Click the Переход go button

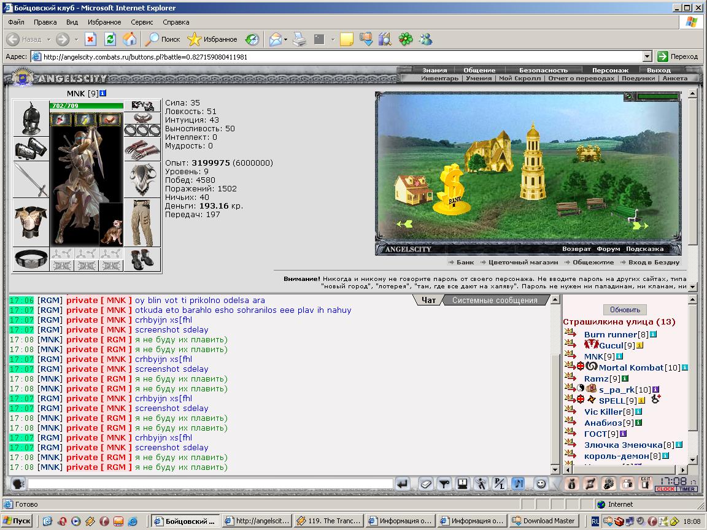pos(678,56)
